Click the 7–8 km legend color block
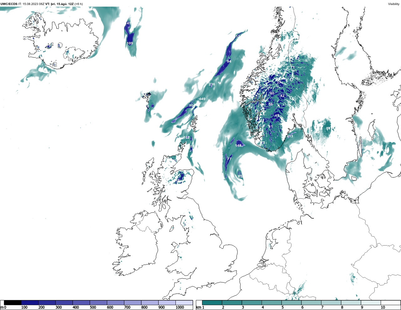This screenshot has width=401, height=310. pyautogui.click(x=331, y=302)
